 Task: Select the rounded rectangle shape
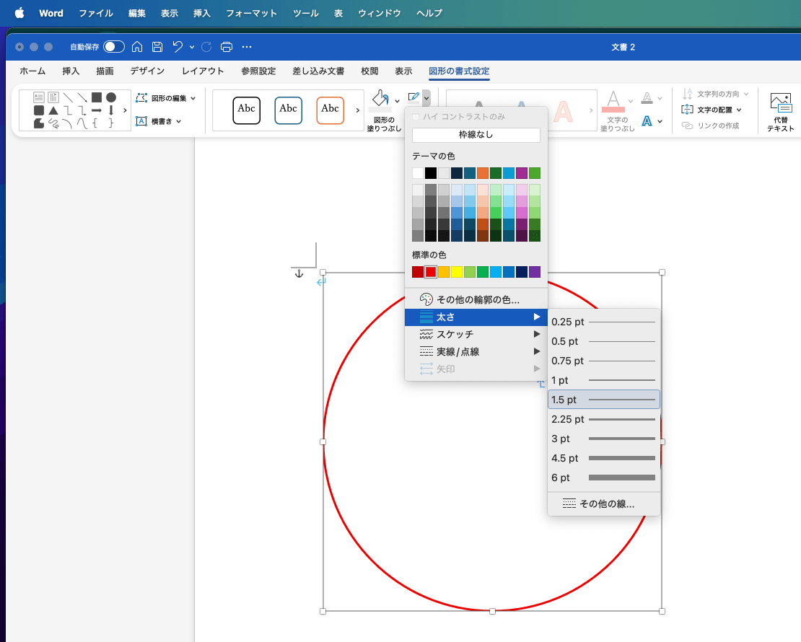tap(39, 110)
